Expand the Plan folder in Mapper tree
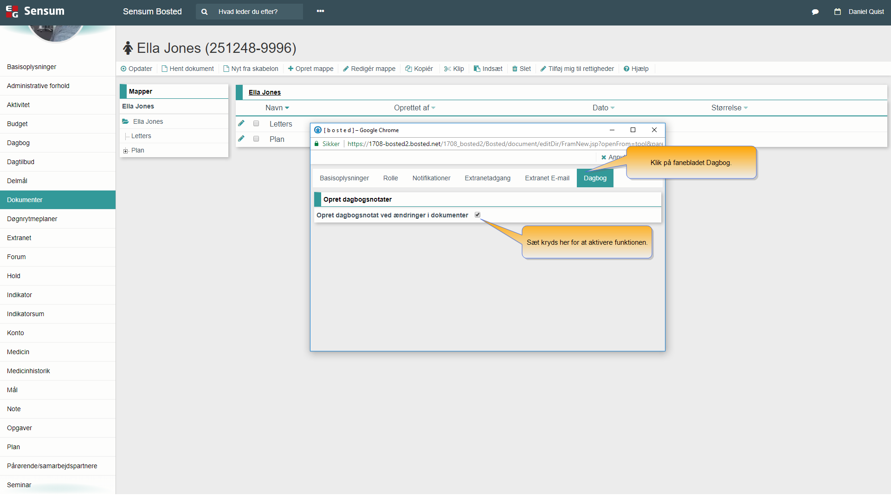This screenshot has width=891, height=496. click(x=125, y=151)
